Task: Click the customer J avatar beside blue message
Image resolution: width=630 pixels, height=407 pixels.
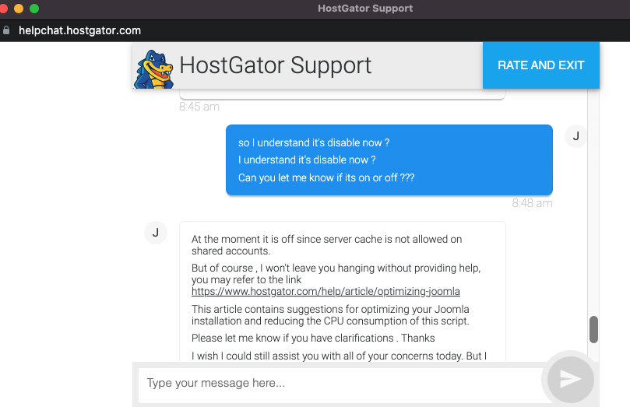Action: pyautogui.click(x=575, y=136)
